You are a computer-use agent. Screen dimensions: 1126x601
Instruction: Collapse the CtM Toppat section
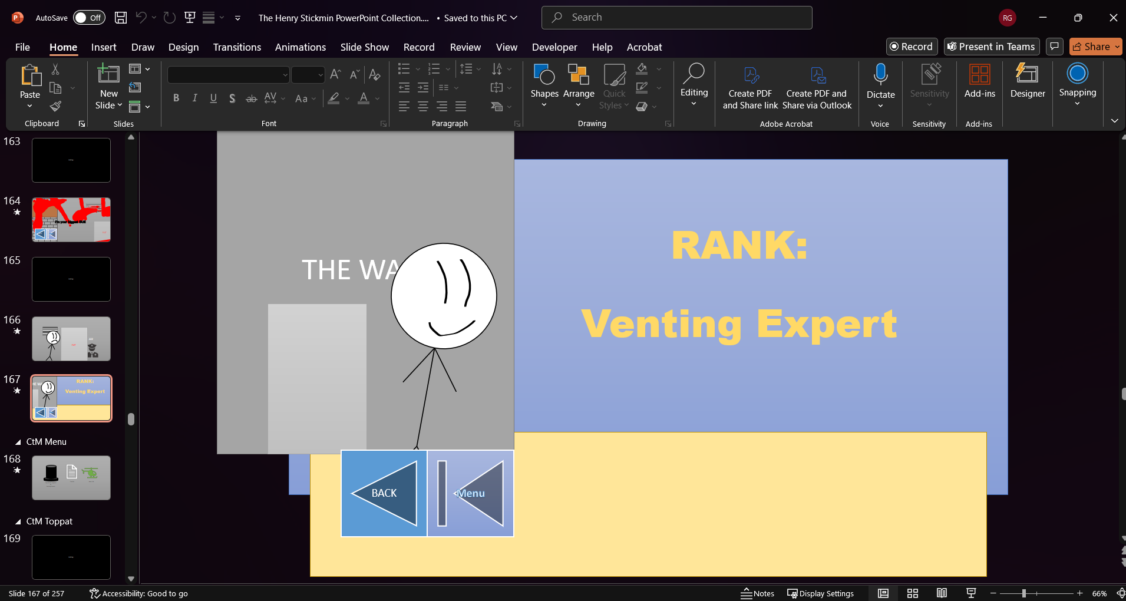(x=18, y=521)
